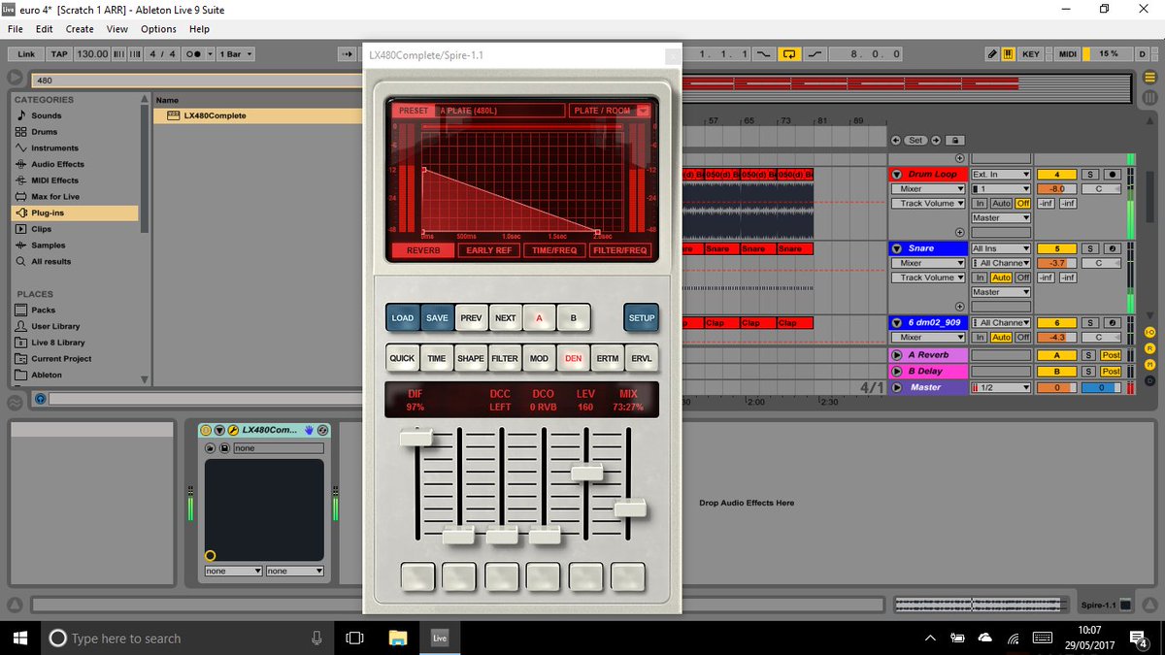The height and width of the screenshot is (655, 1165).
Task: Toggle the Returns section R button
Action: point(1150,347)
